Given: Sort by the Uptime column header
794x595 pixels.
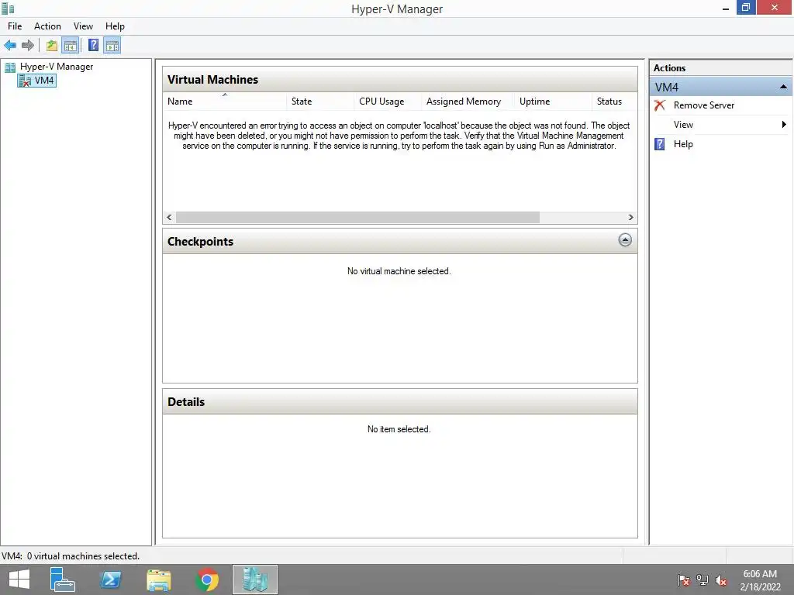Looking at the screenshot, I should pyautogui.click(x=552, y=101).
